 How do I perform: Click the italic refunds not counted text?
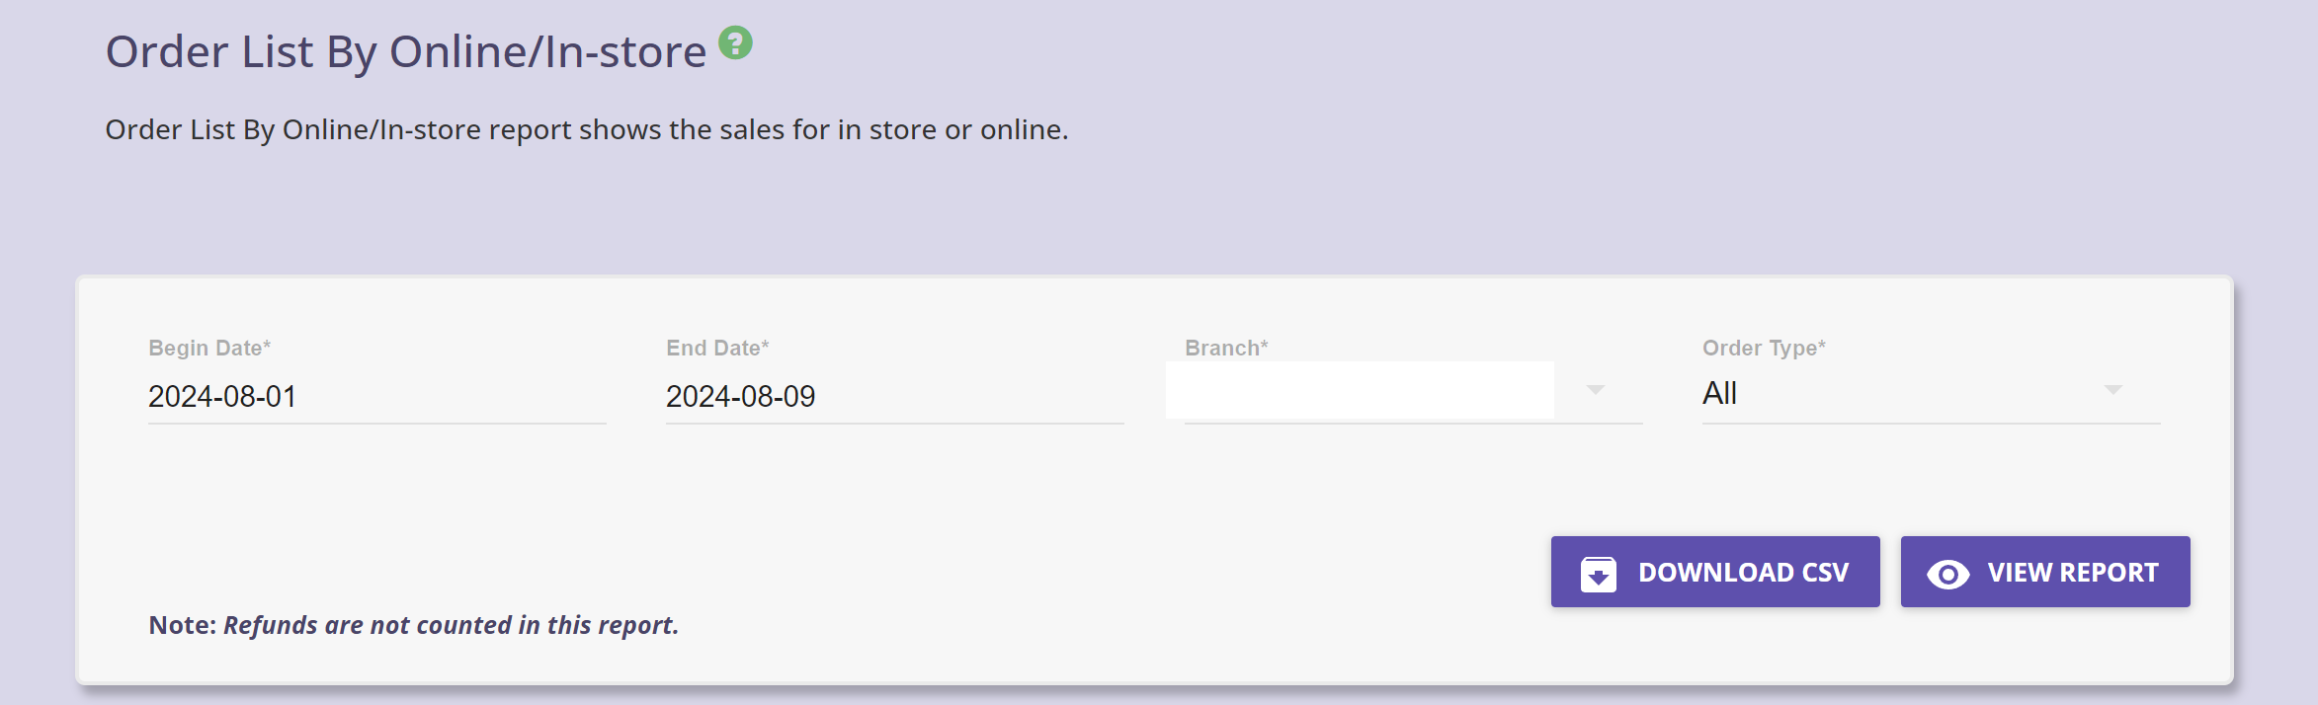[x=451, y=625]
